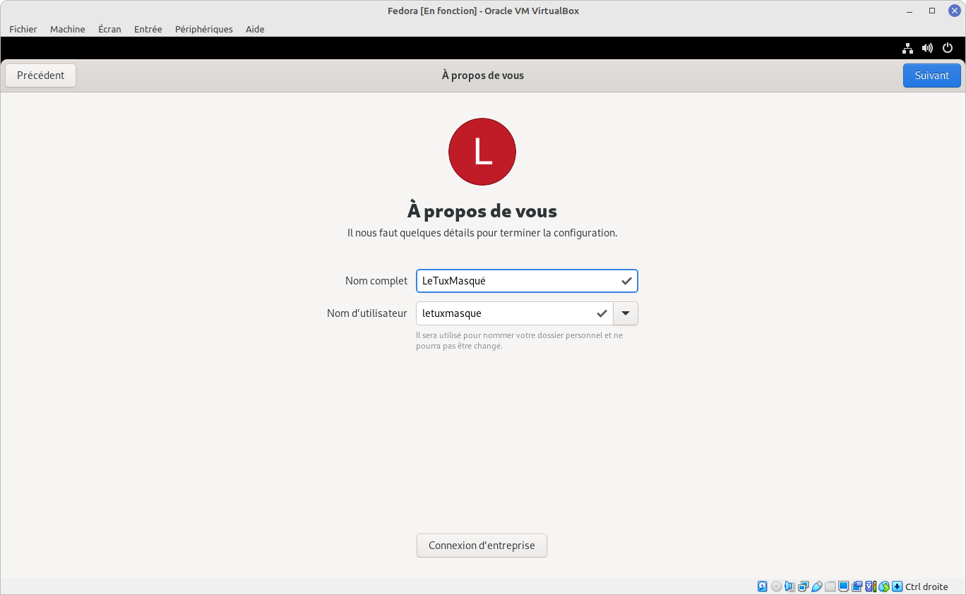Click the Nom d'utilisateur text field

pyautogui.click(x=515, y=313)
